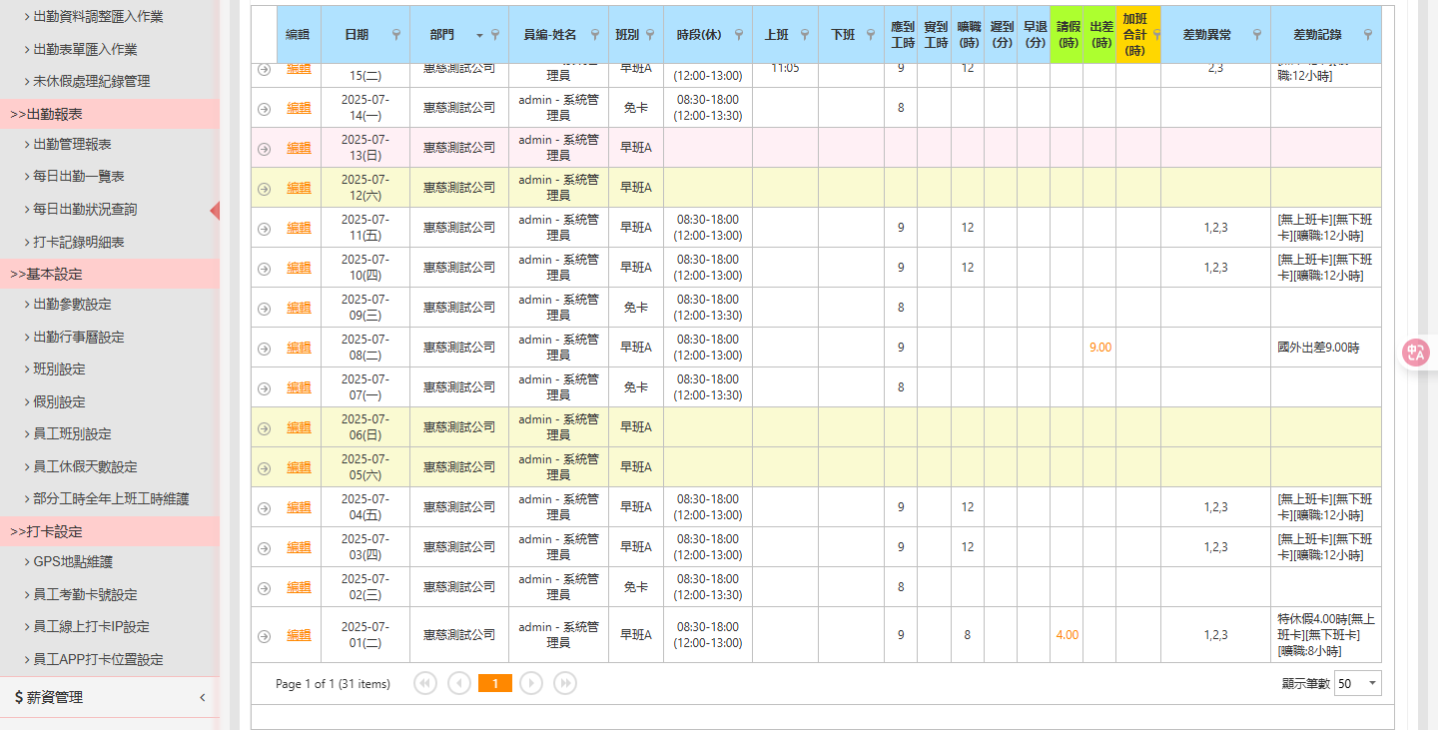Click 請假(時) green column header
The height and width of the screenshot is (730, 1438).
tap(1067, 35)
